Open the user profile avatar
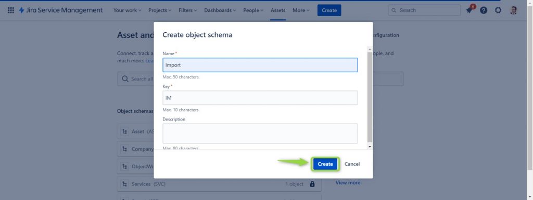The width and height of the screenshot is (533, 200). pos(513,10)
